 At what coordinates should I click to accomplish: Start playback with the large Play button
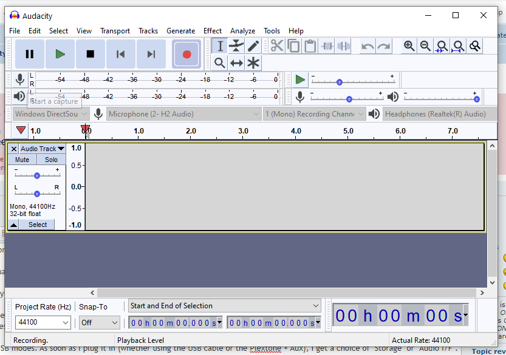60,54
